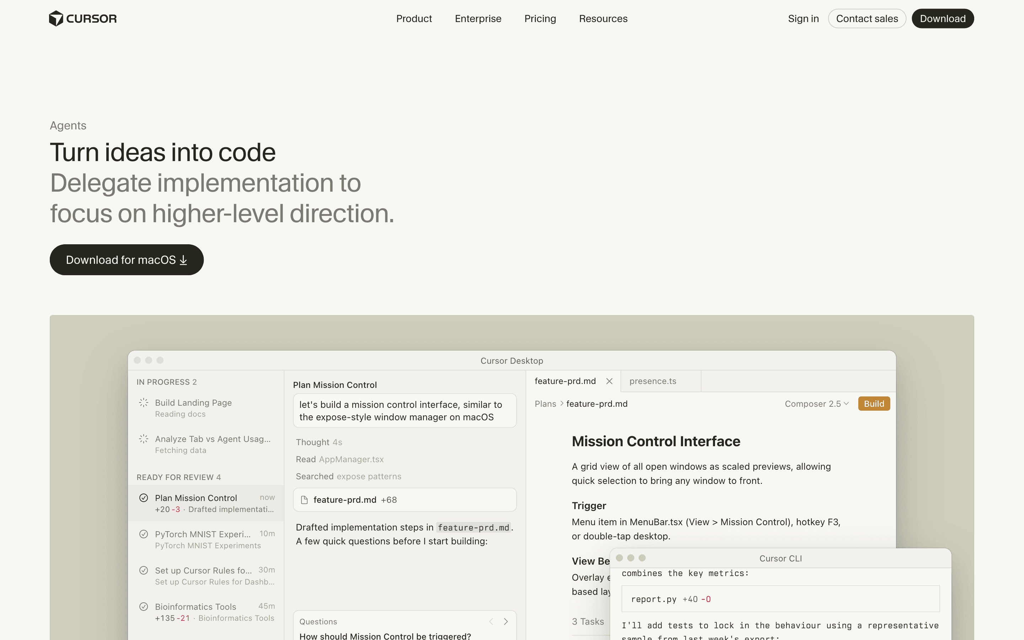Screen dimensions: 1024x640
Task: Click the Contact sales button
Action: (866, 18)
